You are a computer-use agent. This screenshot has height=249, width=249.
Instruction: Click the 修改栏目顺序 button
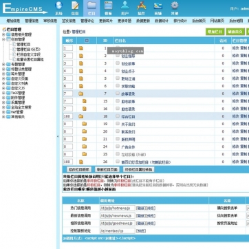point(79,169)
